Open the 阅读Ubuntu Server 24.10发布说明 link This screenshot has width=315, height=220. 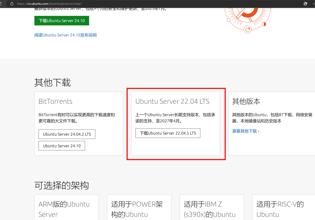click(x=66, y=35)
